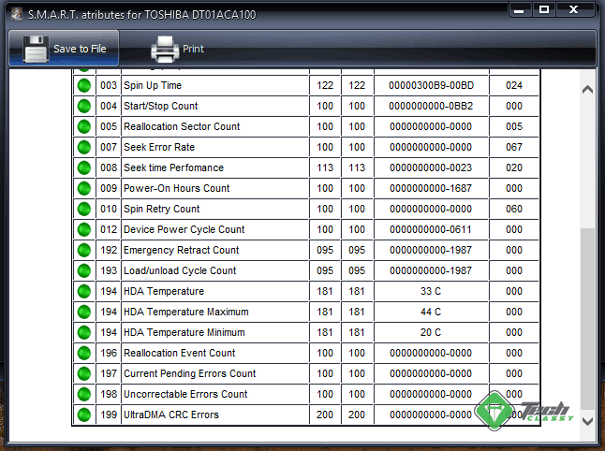Select the Reallocation Sector Count text
605x451 pixels.
[x=182, y=126]
